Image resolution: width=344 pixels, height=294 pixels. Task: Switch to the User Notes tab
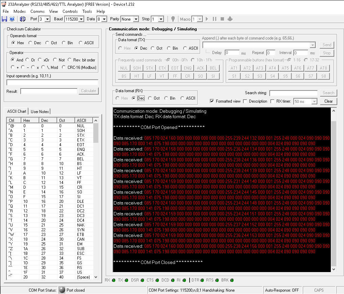pos(40,111)
